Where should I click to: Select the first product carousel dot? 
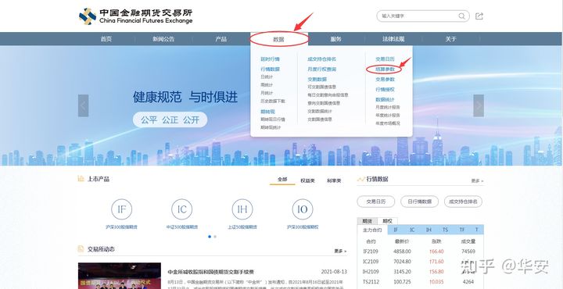click(210, 237)
